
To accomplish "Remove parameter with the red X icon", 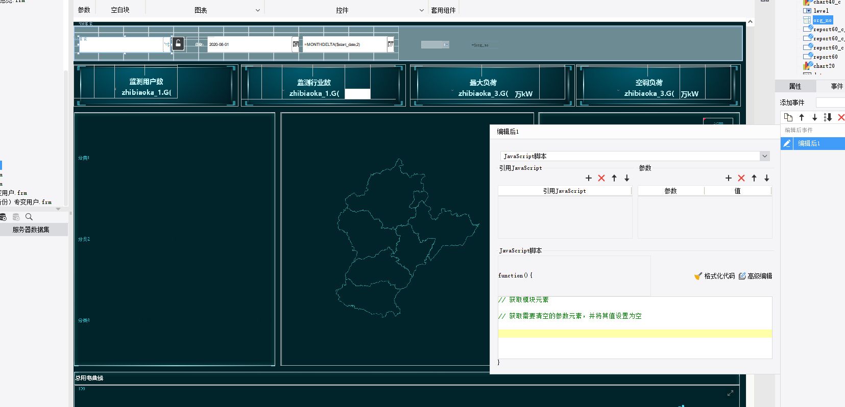I will click(741, 178).
